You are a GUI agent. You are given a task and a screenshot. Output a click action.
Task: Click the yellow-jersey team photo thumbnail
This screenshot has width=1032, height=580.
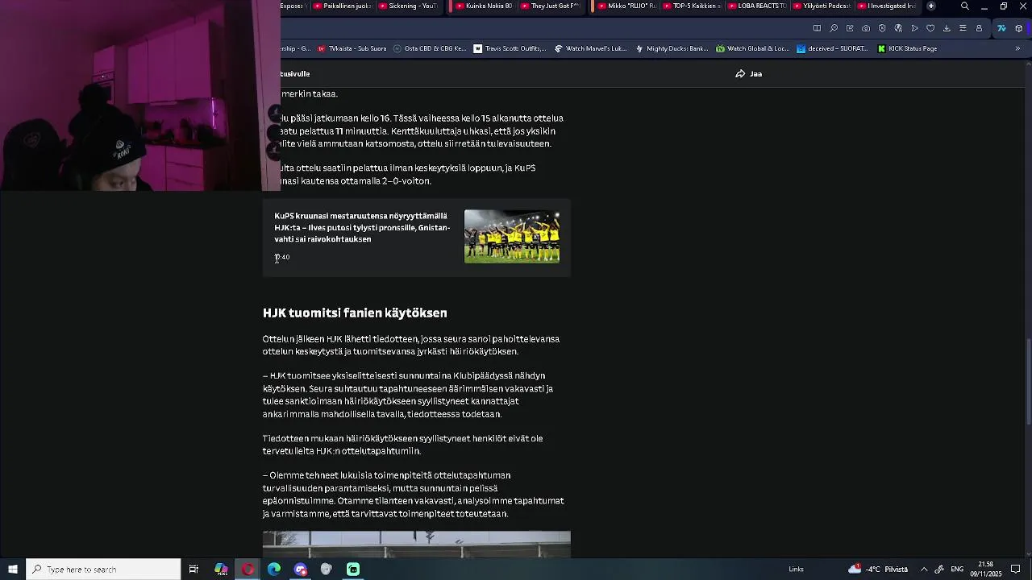point(512,237)
